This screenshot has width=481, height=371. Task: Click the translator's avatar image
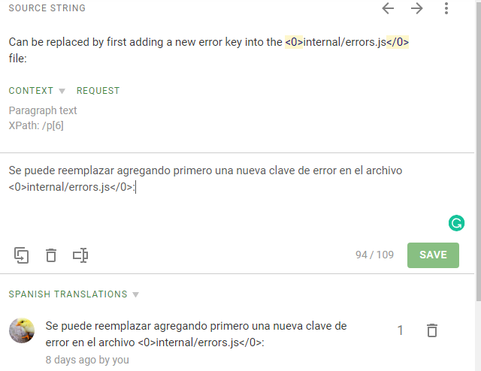pyautogui.click(x=22, y=330)
